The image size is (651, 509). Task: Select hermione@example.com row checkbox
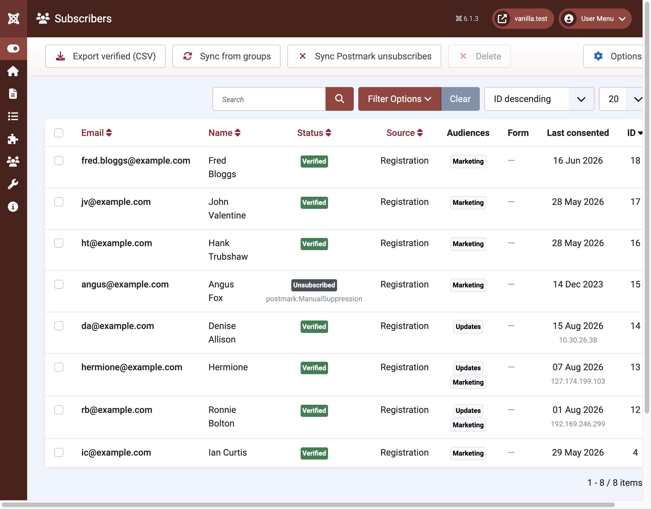(x=59, y=367)
